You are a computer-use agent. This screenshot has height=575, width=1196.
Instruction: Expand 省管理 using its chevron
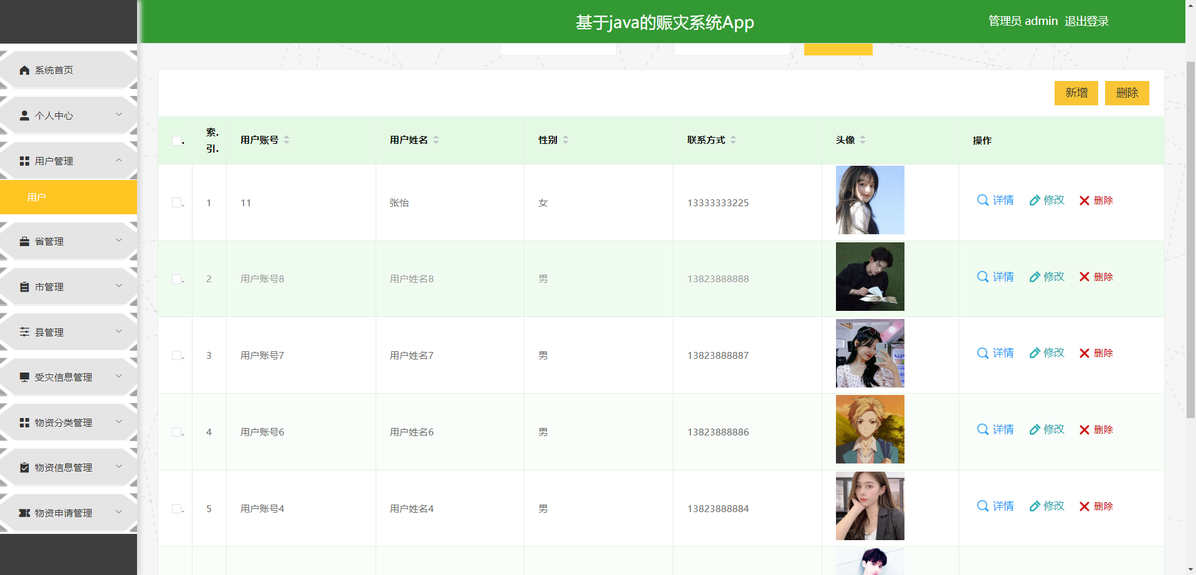tap(119, 240)
